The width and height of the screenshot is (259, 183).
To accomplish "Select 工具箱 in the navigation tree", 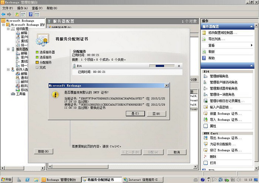I will (x=18, y=94).
